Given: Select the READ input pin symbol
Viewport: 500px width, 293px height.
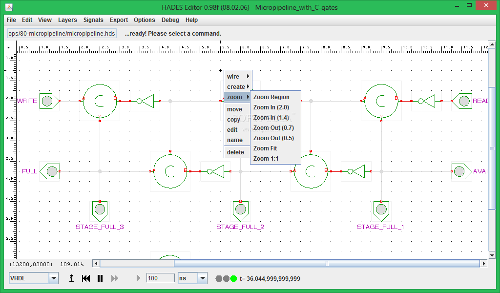Looking at the screenshot, I should click(462, 102).
